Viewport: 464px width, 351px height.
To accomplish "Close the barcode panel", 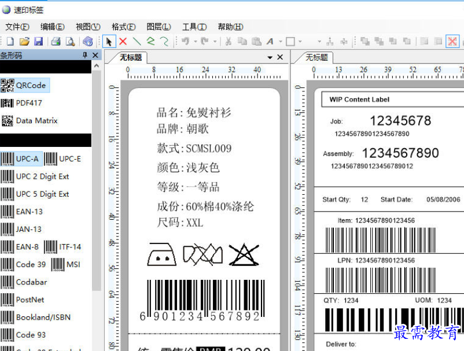I will point(95,56).
